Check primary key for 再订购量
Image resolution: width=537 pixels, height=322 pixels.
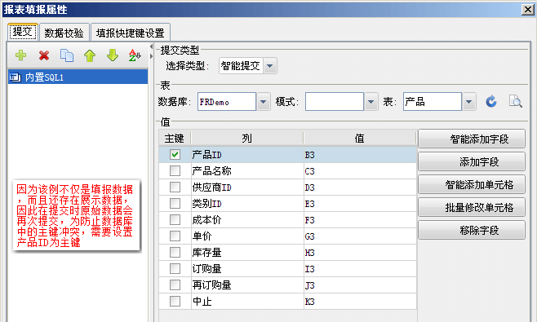[175, 285]
